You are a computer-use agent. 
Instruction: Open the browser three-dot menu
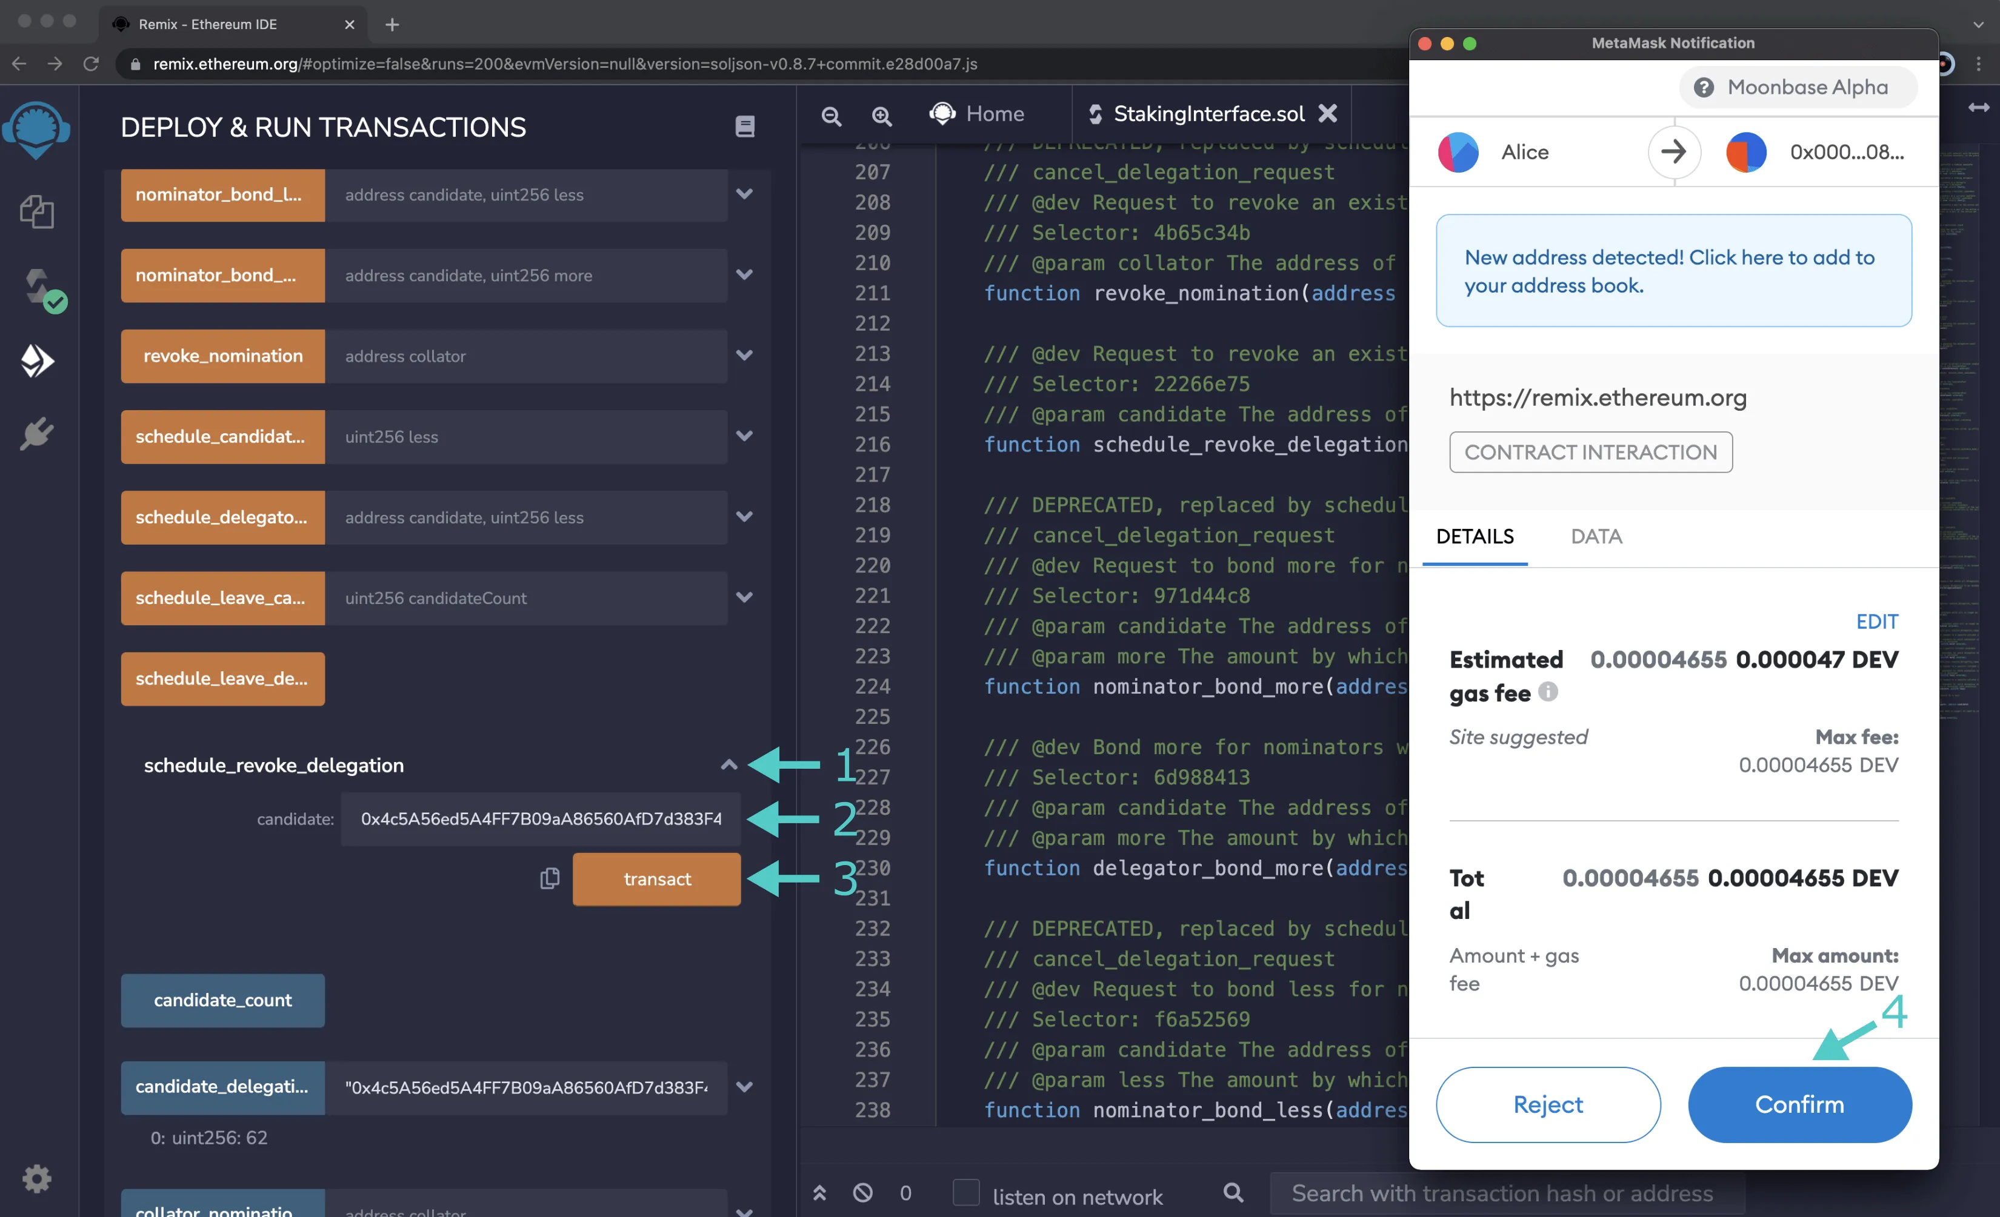pyautogui.click(x=1978, y=63)
